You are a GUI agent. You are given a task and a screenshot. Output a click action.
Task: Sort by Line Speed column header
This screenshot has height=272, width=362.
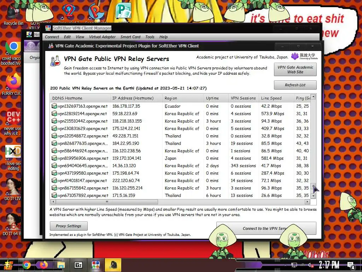click(276, 98)
